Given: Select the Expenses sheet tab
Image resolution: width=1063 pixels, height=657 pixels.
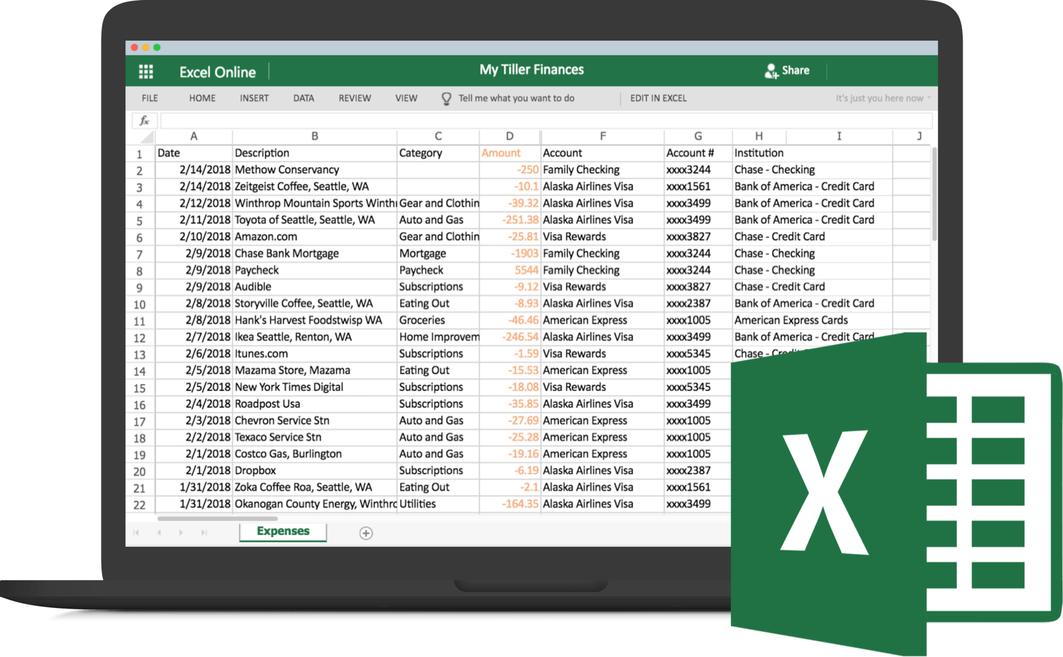Looking at the screenshot, I should [x=283, y=531].
